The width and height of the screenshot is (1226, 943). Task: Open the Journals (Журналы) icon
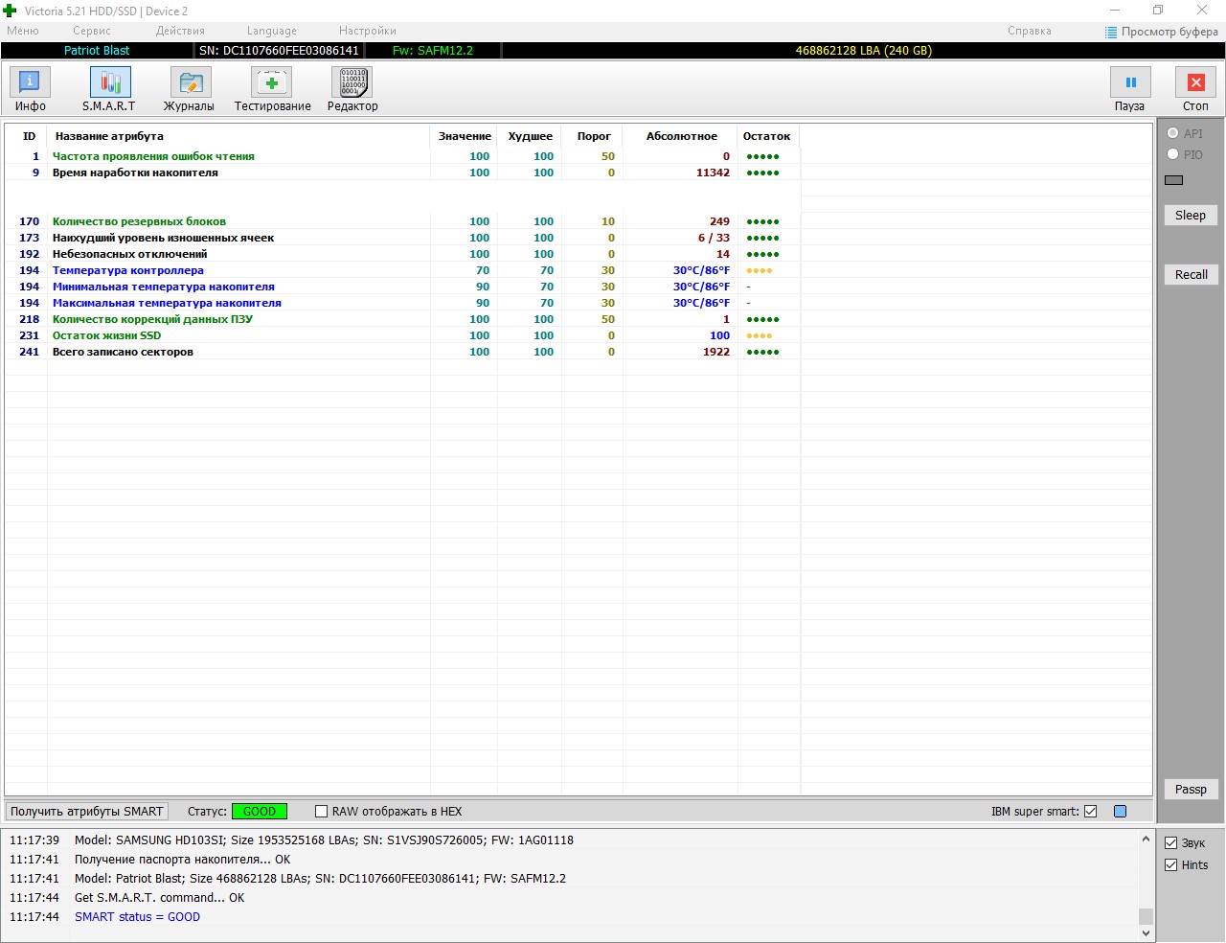[190, 83]
